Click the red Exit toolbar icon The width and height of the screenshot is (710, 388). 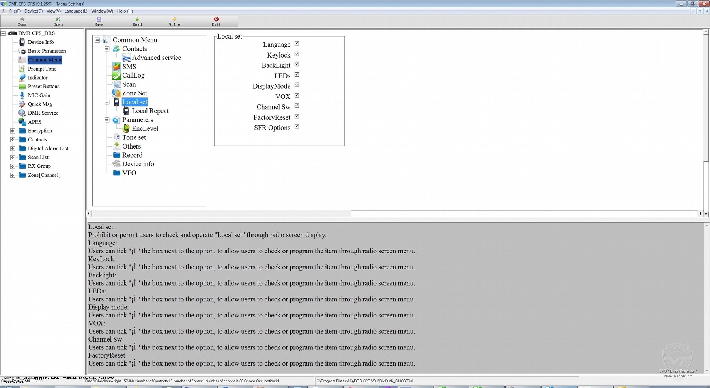(216, 19)
